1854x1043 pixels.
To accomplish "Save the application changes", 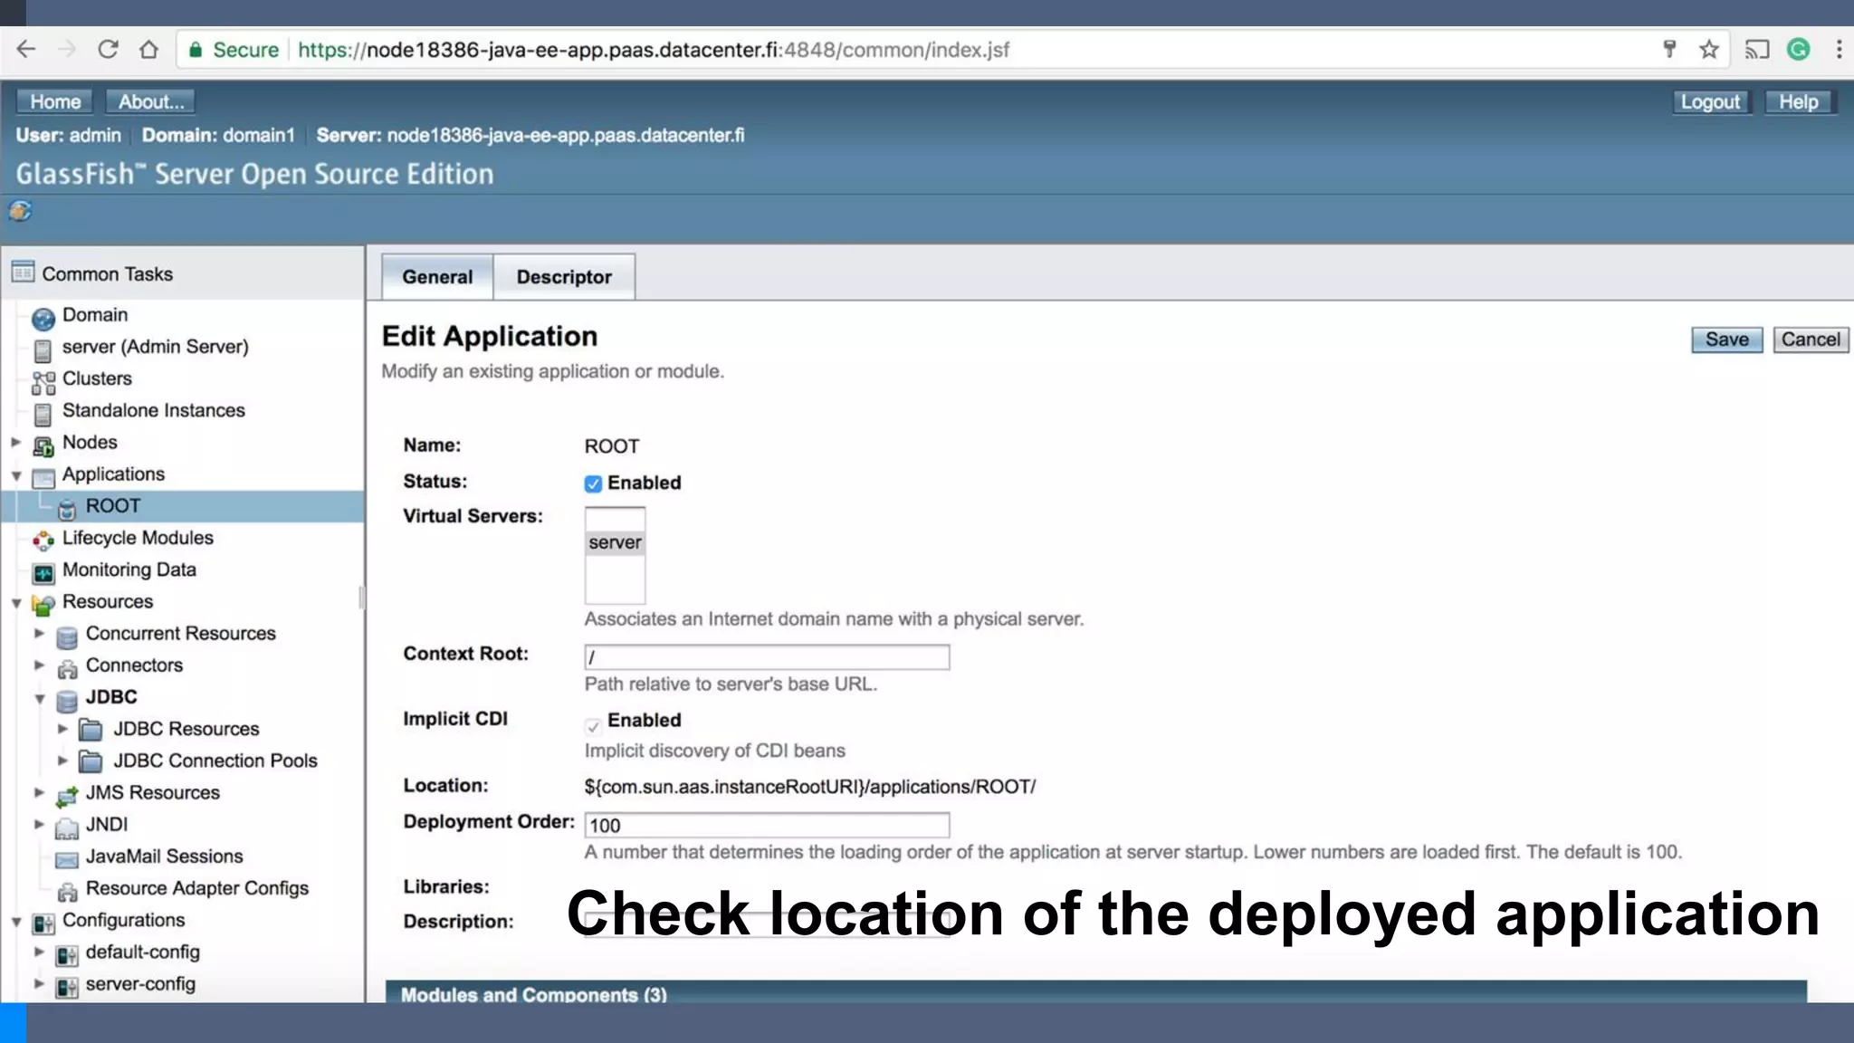I will pos(1727,340).
